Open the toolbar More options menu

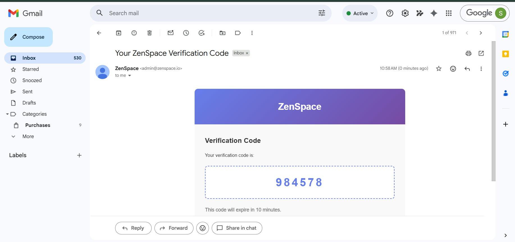[x=252, y=33]
